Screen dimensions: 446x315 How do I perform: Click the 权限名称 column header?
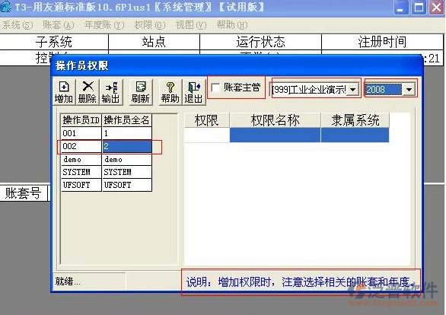point(275,120)
